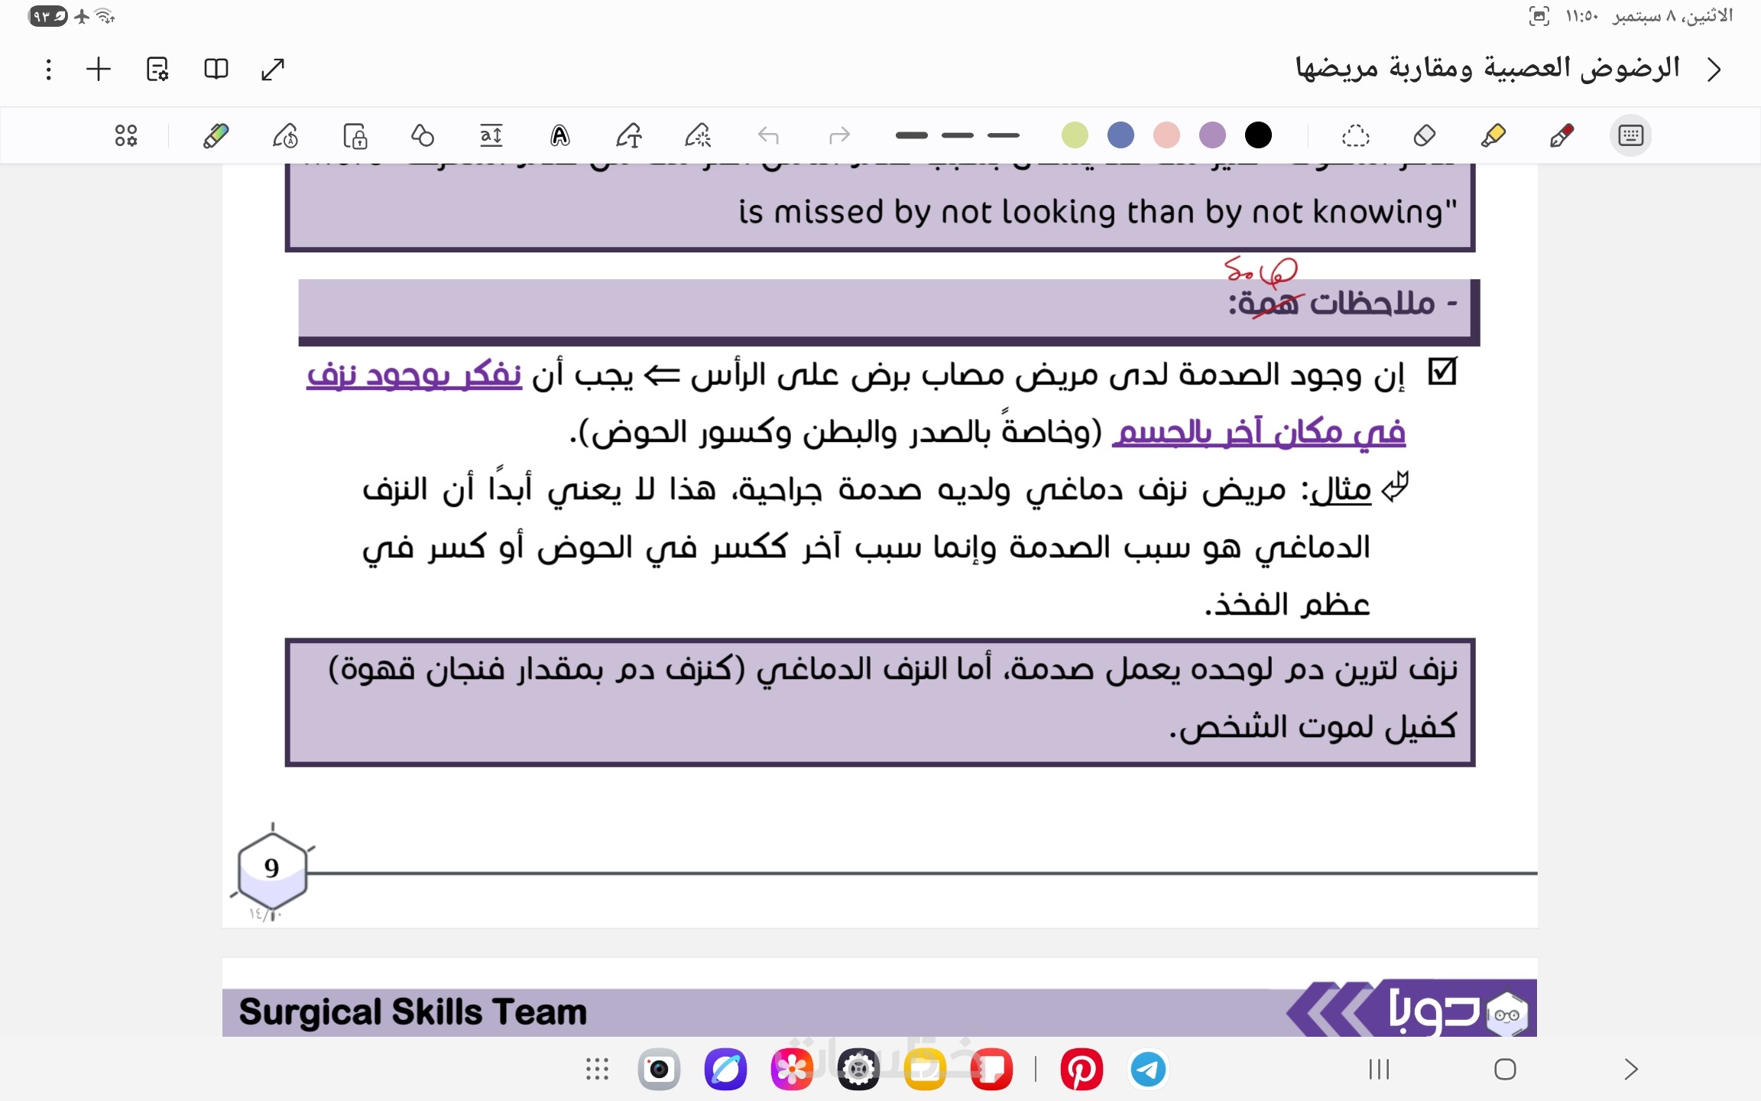Open the shapes tool
The width and height of the screenshot is (1761, 1101).
[422, 136]
